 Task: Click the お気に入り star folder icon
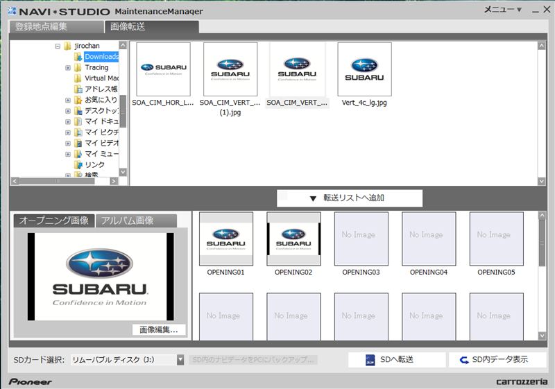point(78,100)
